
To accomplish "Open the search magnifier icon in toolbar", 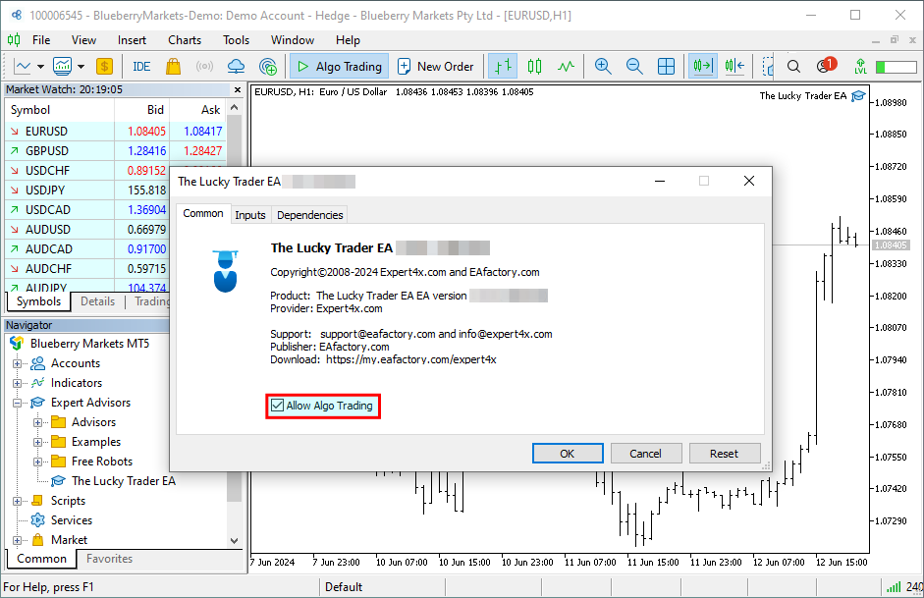I will pyautogui.click(x=794, y=67).
